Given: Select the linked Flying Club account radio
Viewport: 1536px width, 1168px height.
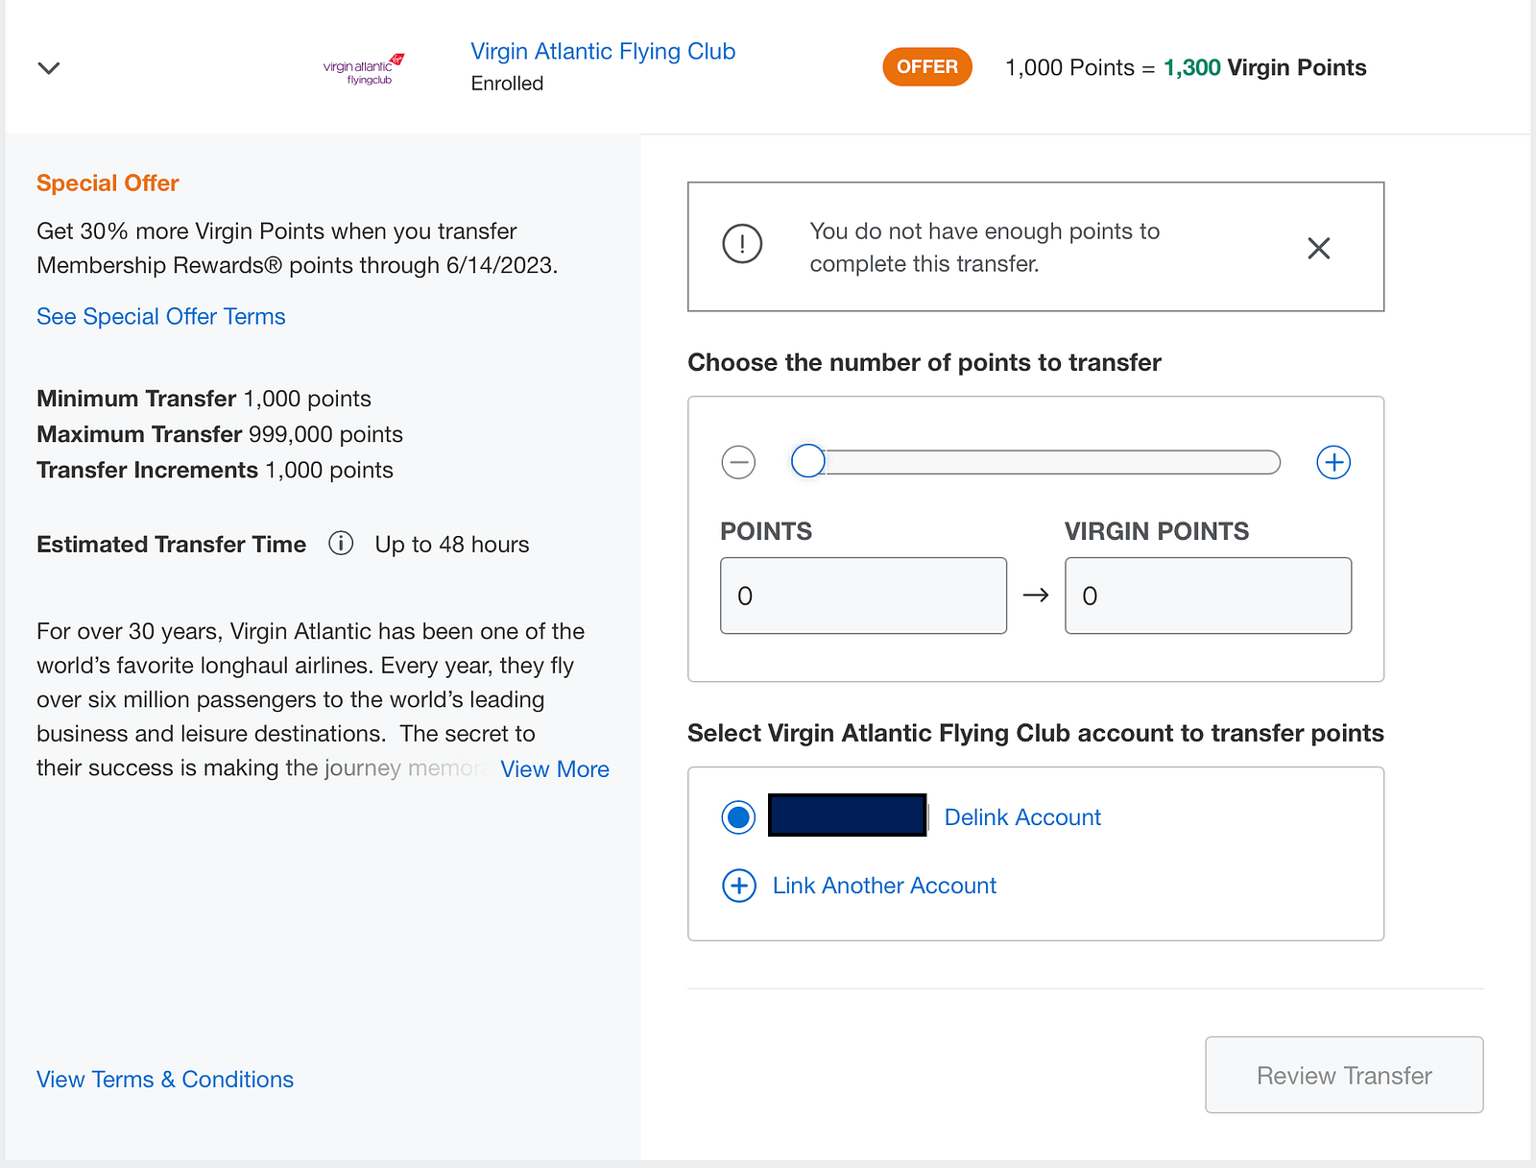Looking at the screenshot, I should click(x=738, y=817).
